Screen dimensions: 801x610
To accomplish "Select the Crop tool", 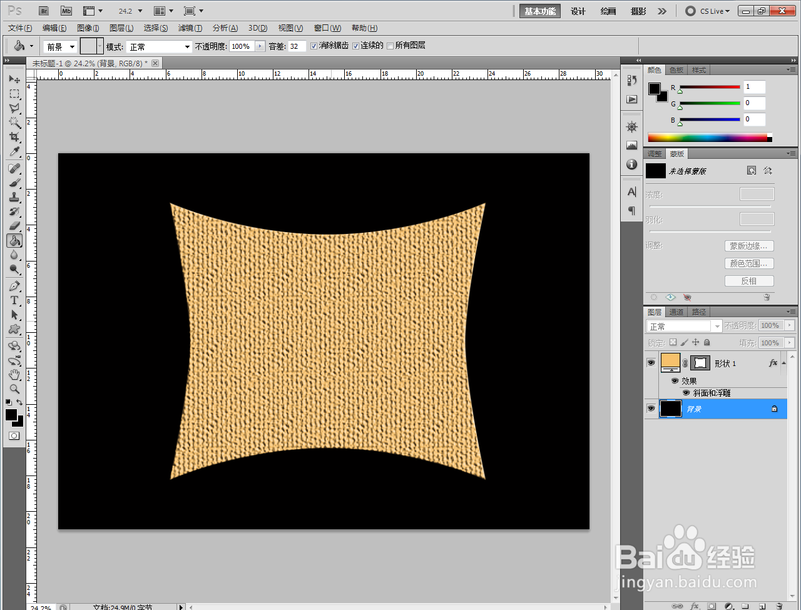I will click(14, 137).
